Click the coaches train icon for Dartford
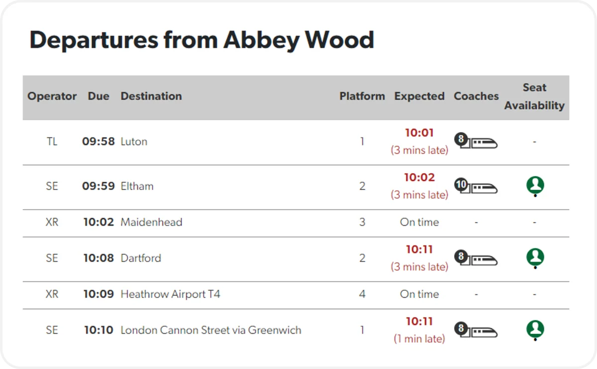Viewport: 597px width, 369px height. [476, 258]
